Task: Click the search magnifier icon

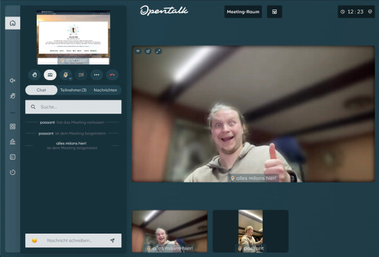Action: pos(33,107)
